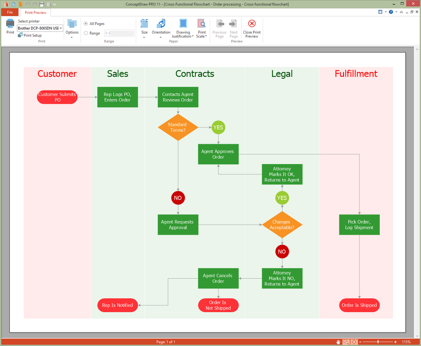Click the Fulfillment lane heading

pos(356,74)
